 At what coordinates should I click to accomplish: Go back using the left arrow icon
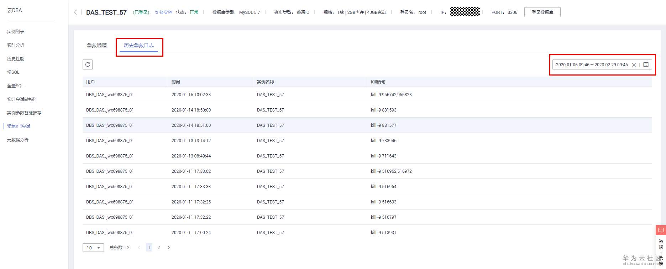click(75, 12)
